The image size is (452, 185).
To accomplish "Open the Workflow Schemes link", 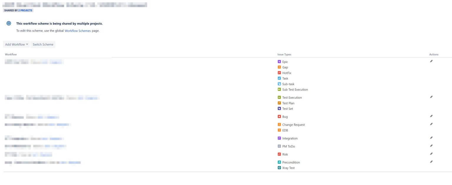I will coord(78,31).
